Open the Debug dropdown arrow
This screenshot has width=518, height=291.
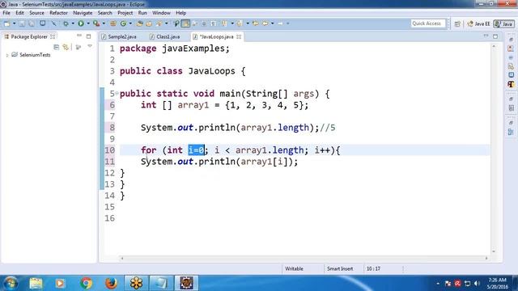(73, 23)
